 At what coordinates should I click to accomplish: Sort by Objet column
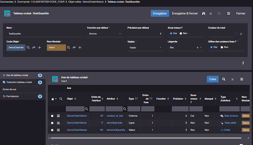tap(75, 99)
